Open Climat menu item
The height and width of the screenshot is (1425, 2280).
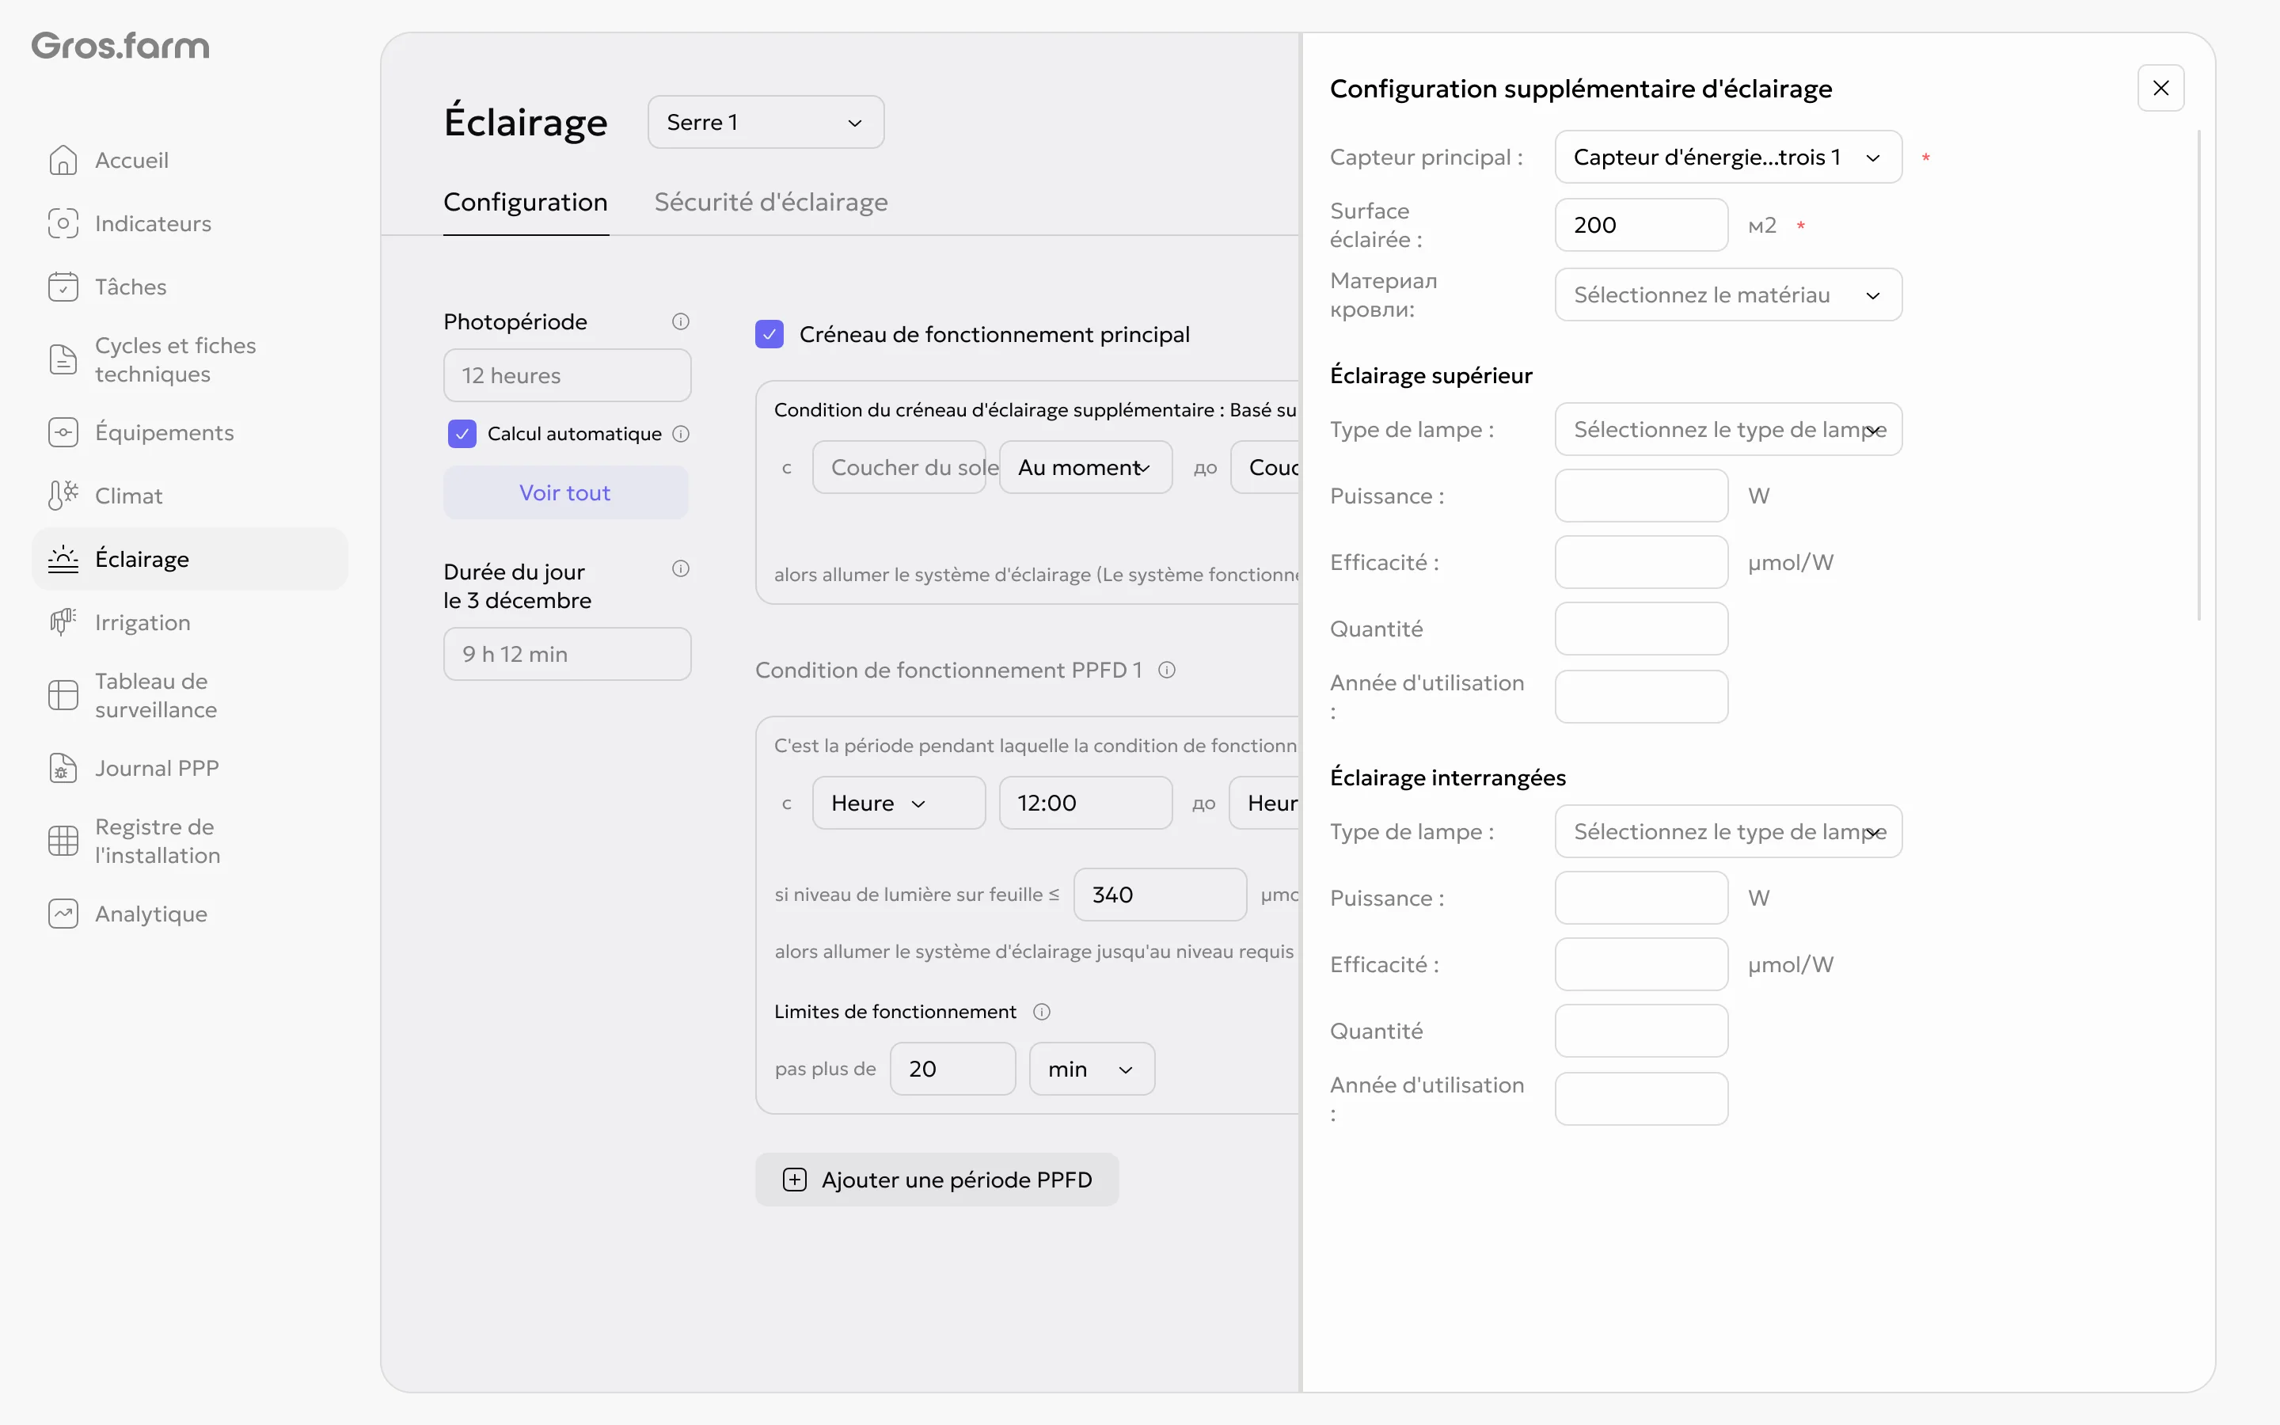pos(189,496)
